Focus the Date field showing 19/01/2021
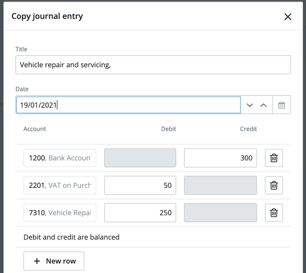 128,105
